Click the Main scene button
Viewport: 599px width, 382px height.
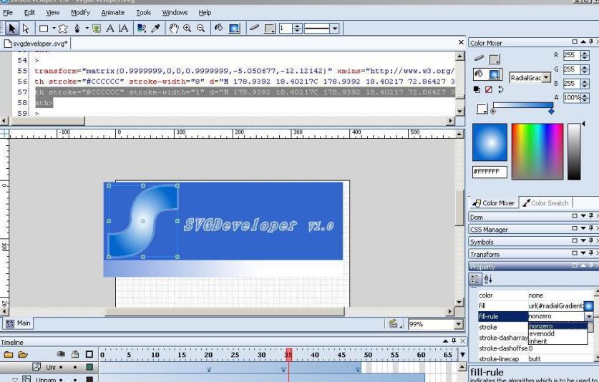(x=19, y=323)
